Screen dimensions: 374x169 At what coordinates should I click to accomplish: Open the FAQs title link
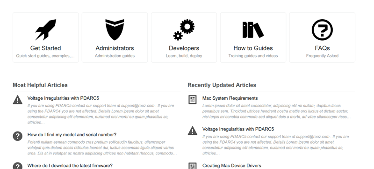point(322,48)
